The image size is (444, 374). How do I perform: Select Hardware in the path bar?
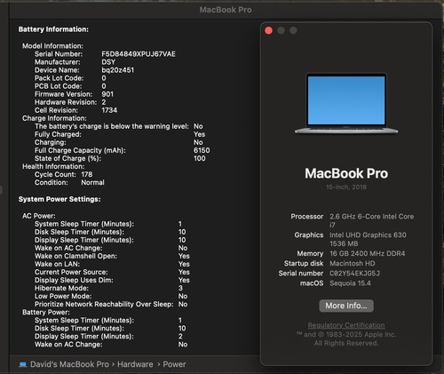pyautogui.click(x=135, y=364)
